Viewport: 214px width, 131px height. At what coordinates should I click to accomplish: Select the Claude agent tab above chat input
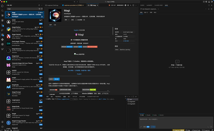(x=148, y=115)
